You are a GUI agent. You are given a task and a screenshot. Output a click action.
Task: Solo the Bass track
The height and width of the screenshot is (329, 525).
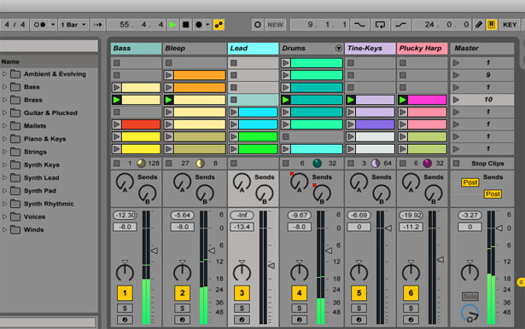[x=125, y=309]
